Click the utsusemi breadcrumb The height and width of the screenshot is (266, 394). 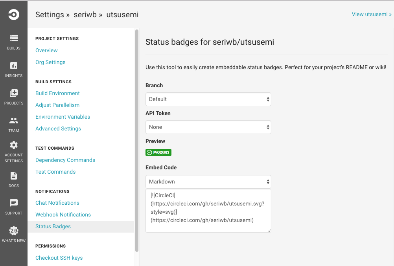point(122,15)
